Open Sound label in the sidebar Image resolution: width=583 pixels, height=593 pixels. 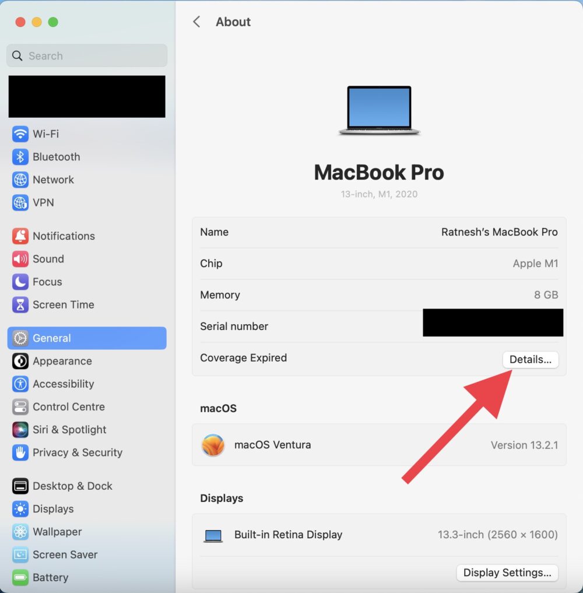pyautogui.click(x=48, y=259)
